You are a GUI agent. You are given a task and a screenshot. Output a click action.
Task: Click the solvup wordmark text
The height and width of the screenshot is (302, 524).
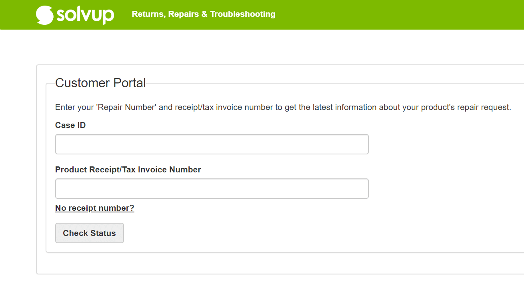[x=85, y=15]
